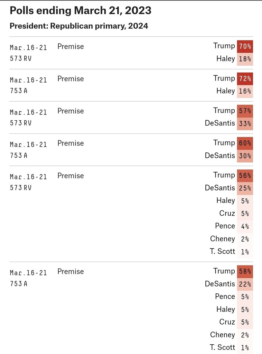Select the Premise pollster in the Trump 57% poll
This screenshot has height=354, width=262.
tap(71, 111)
